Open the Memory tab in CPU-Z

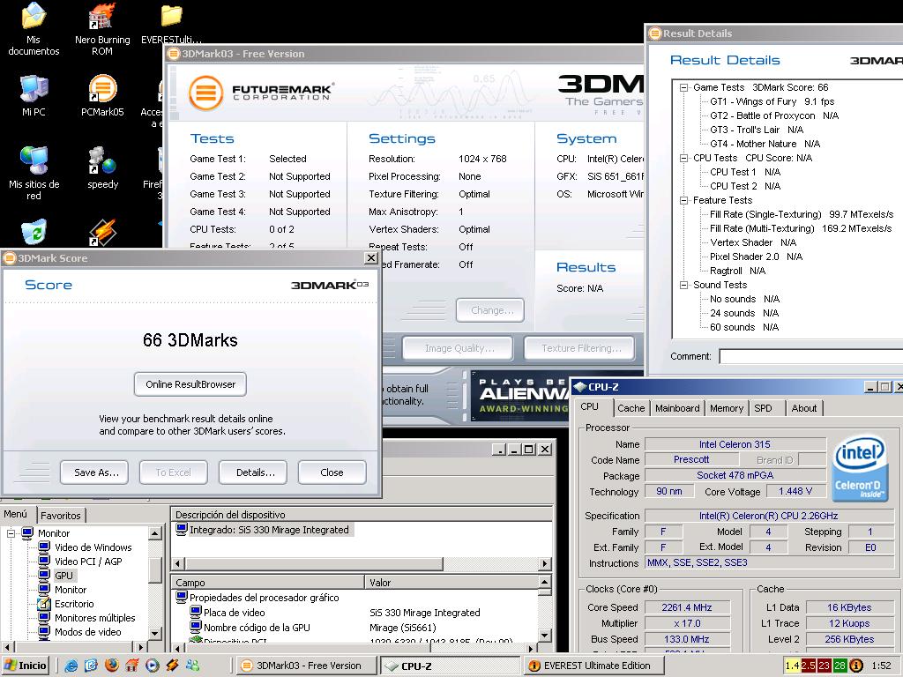tap(727, 408)
